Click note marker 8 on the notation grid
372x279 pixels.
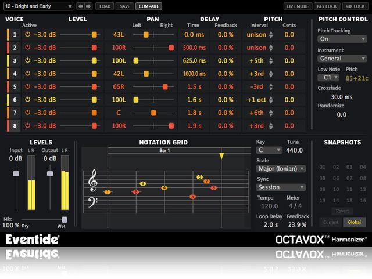tap(214, 188)
